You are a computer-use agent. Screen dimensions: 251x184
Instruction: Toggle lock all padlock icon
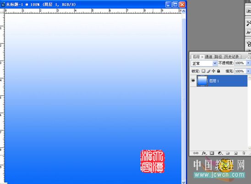coord(218,71)
